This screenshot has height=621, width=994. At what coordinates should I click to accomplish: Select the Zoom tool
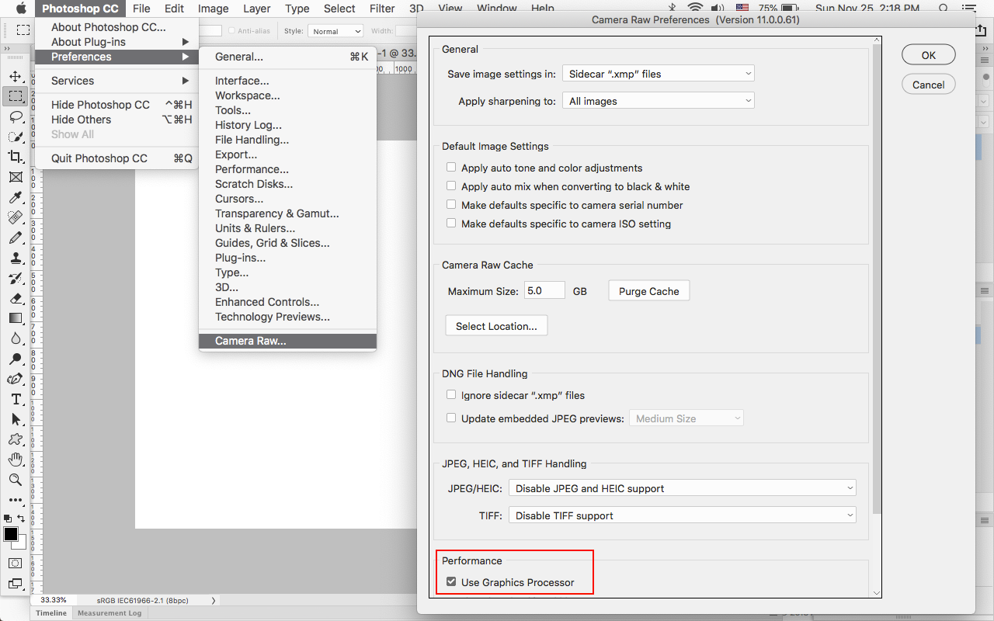(x=15, y=480)
